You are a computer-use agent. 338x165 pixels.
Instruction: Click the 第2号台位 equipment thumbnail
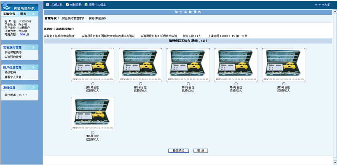coord(140,65)
